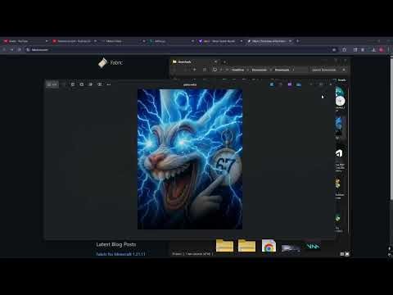The height and width of the screenshot is (295, 393).
Task: Click the Fabric logo on the webpage
Action: click(x=111, y=62)
